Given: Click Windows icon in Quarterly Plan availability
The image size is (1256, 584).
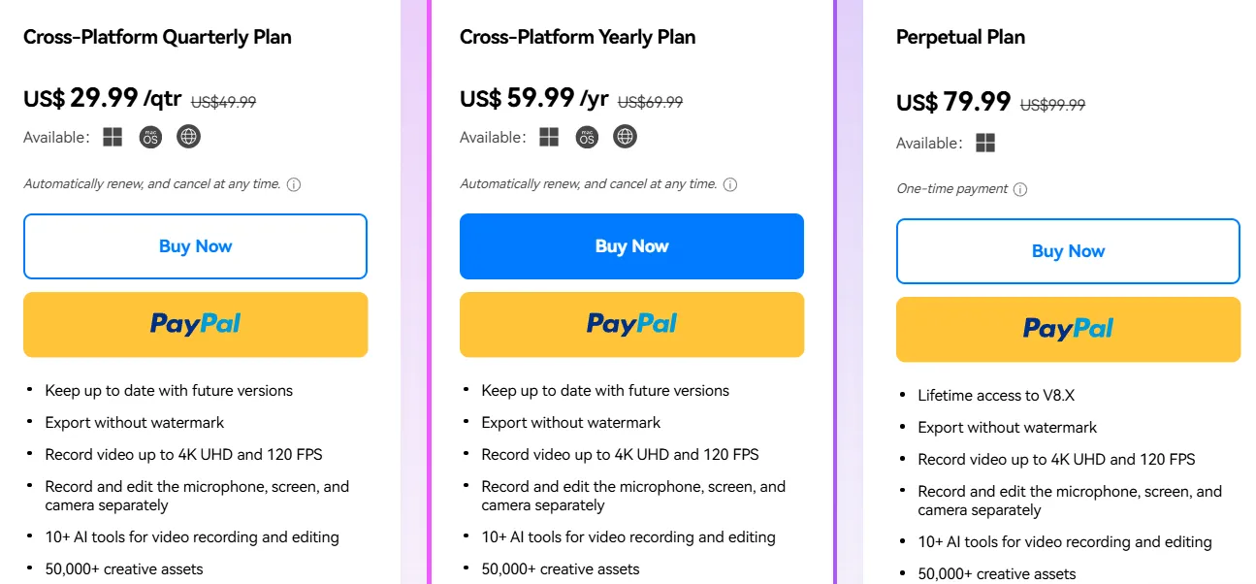Looking at the screenshot, I should pyautogui.click(x=113, y=137).
